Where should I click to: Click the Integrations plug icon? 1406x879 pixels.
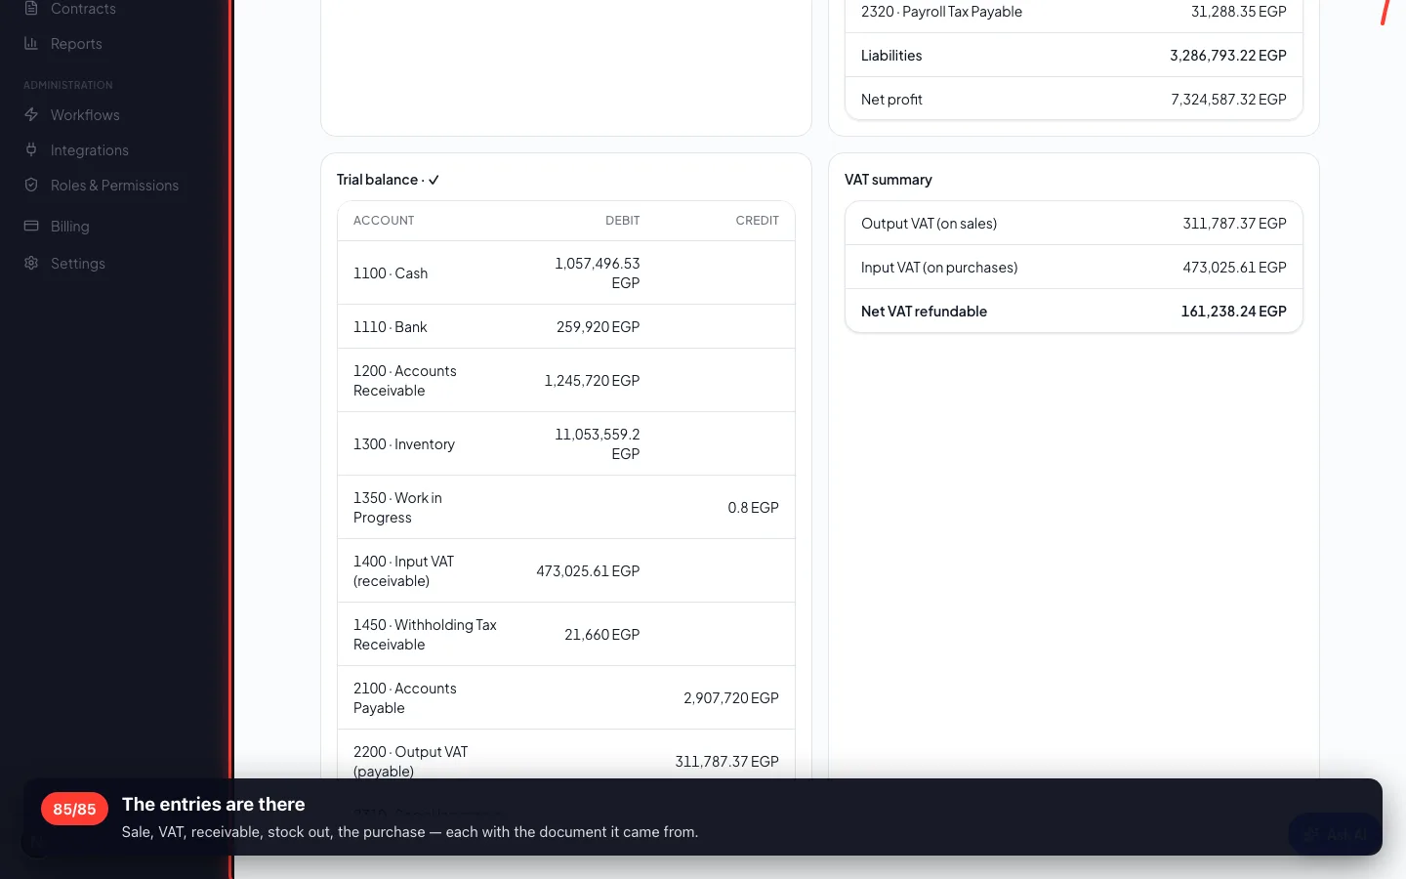(31, 149)
